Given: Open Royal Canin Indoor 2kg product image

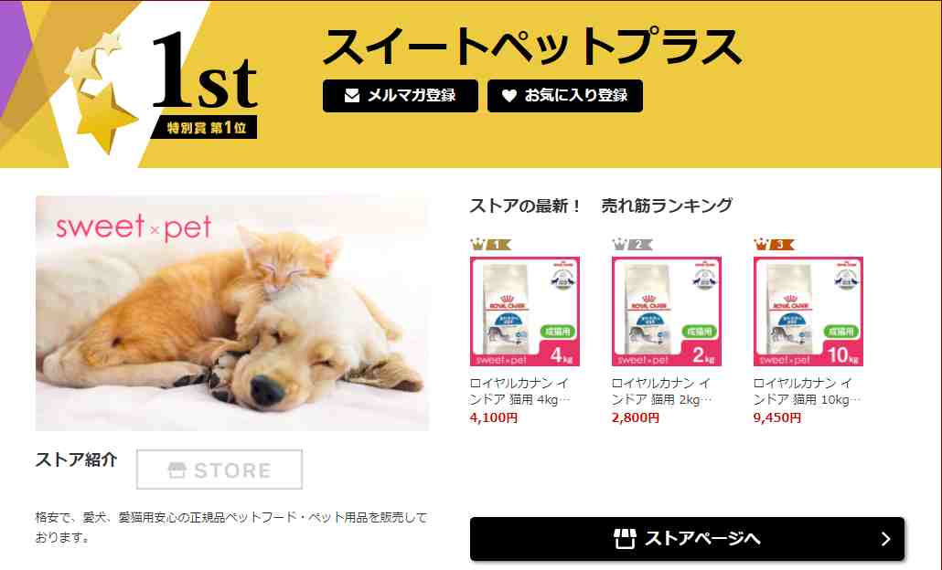Looking at the screenshot, I should (667, 311).
